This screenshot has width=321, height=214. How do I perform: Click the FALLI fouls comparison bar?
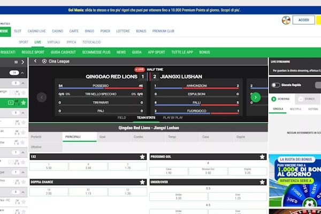click(x=196, y=105)
